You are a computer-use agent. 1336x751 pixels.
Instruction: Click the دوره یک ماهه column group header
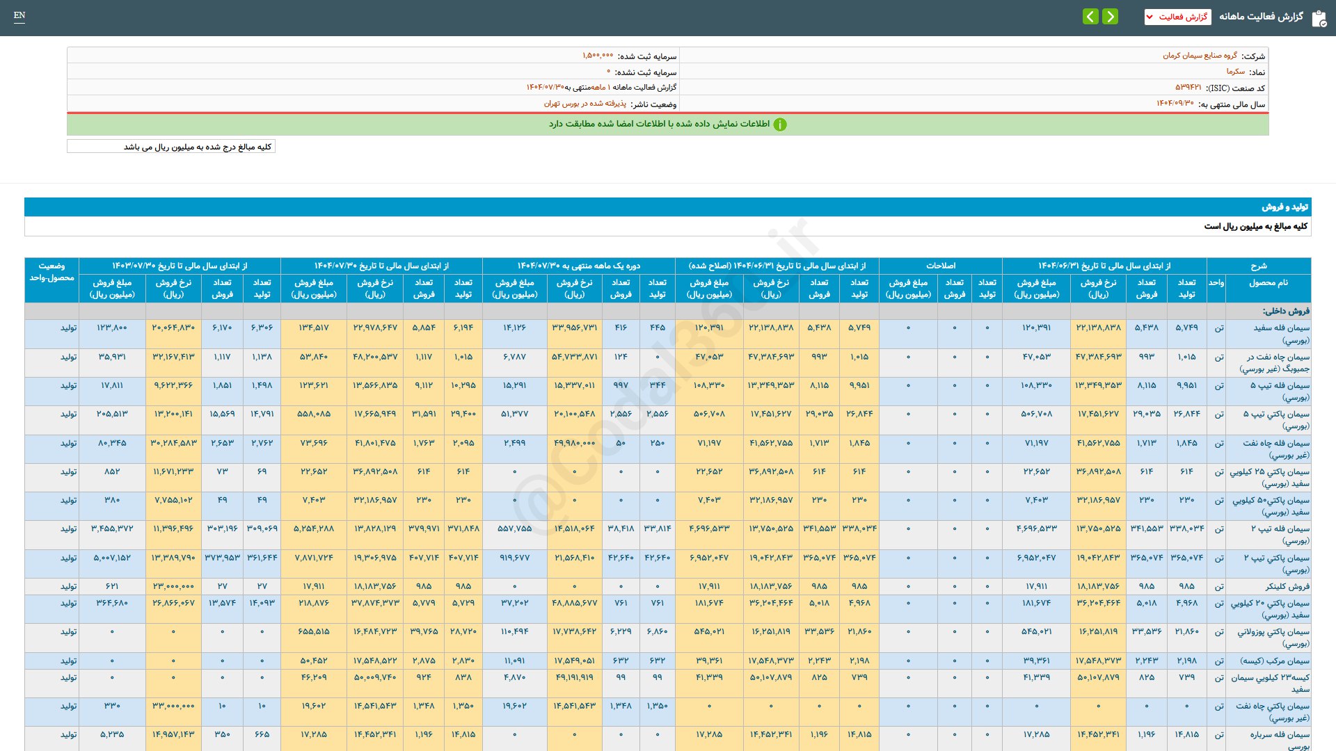tap(578, 266)
